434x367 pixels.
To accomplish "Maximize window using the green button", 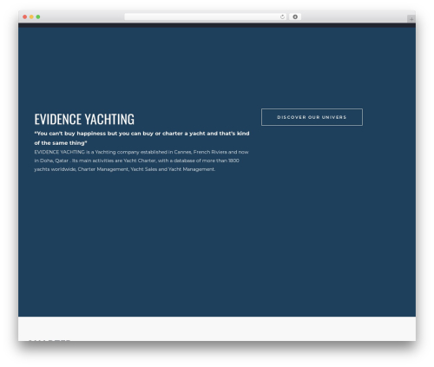I will point(38,16).
